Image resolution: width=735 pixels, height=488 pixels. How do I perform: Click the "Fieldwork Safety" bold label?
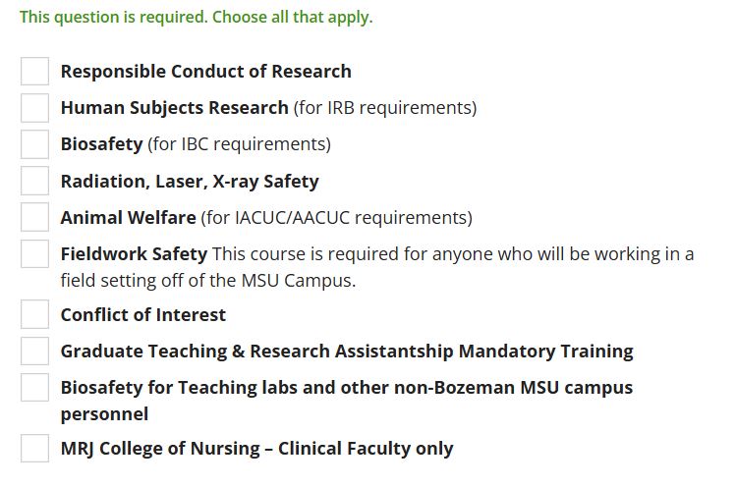click(134, 254)
